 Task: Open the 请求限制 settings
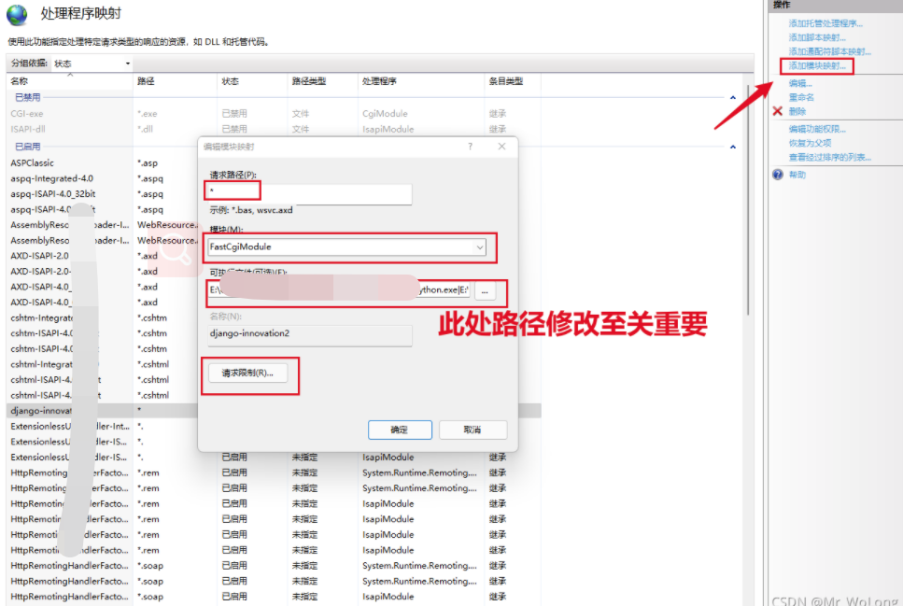248,371
